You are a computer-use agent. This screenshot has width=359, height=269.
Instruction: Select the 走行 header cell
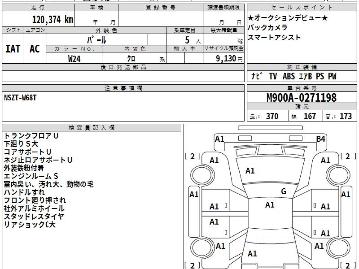point(38,8)
